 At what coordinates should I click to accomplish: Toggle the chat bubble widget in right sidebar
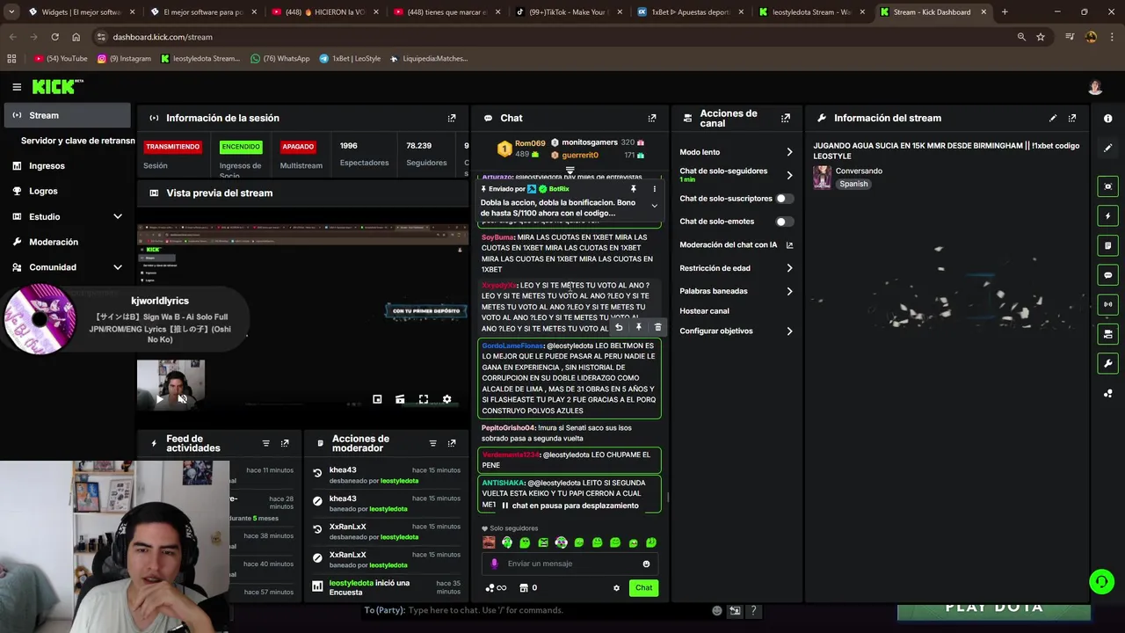click(x=1107, y=275)
